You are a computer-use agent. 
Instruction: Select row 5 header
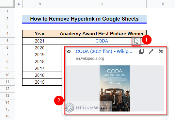(x=7, y=41)
